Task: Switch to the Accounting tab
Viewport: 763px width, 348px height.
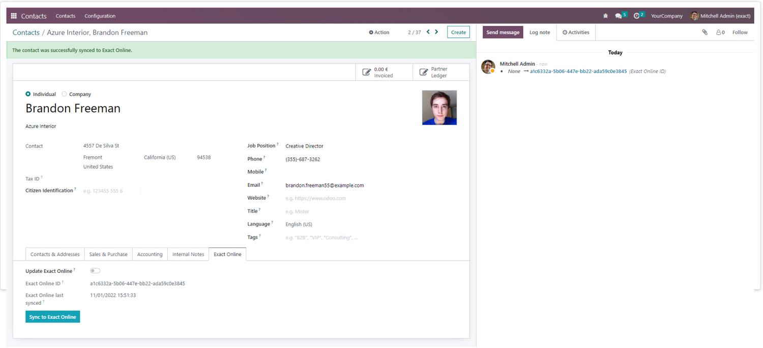Action: tap(150, 255)
